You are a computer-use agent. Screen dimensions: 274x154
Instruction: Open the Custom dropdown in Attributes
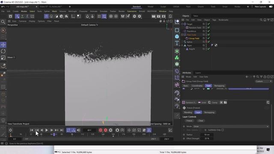pyautogui.click(x=263, y=81)
